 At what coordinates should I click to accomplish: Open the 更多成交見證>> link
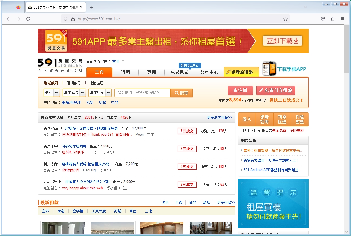(219, 117)
